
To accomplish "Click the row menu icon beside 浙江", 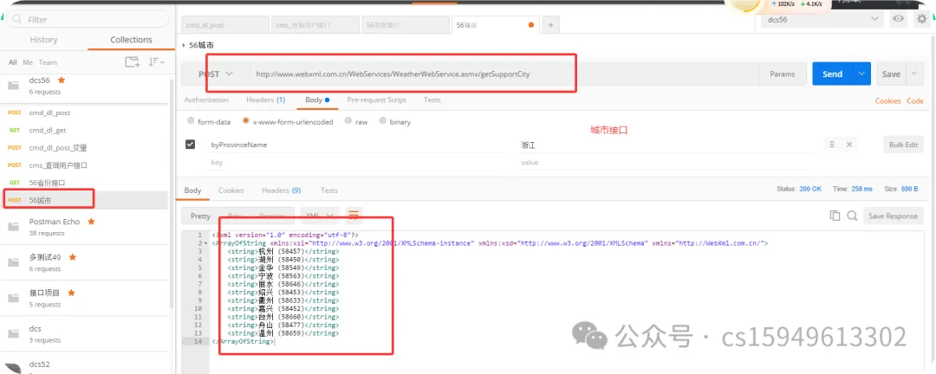I will tap(831, 145).
